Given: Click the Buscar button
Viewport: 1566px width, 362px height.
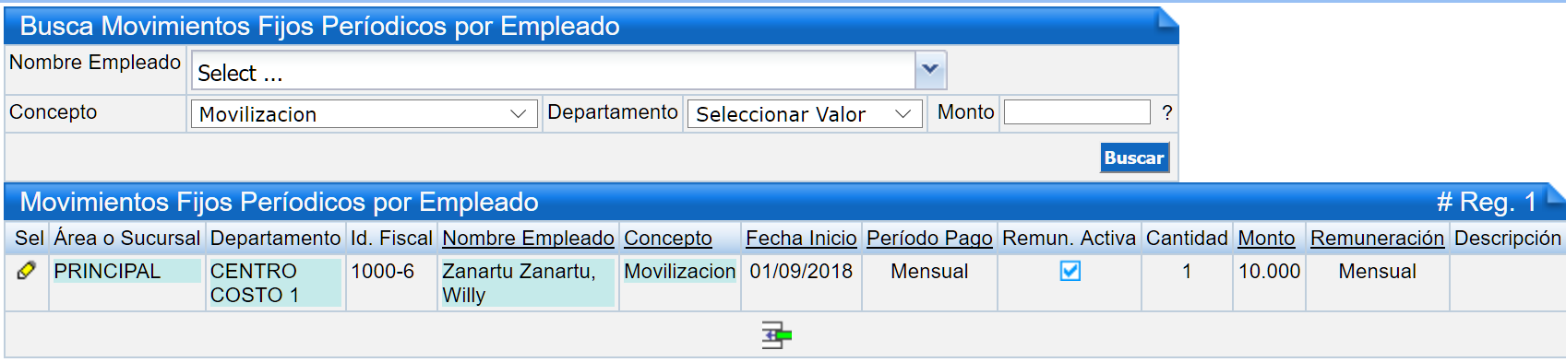Looking at the screenshot, I should [x=1135, y=158].
